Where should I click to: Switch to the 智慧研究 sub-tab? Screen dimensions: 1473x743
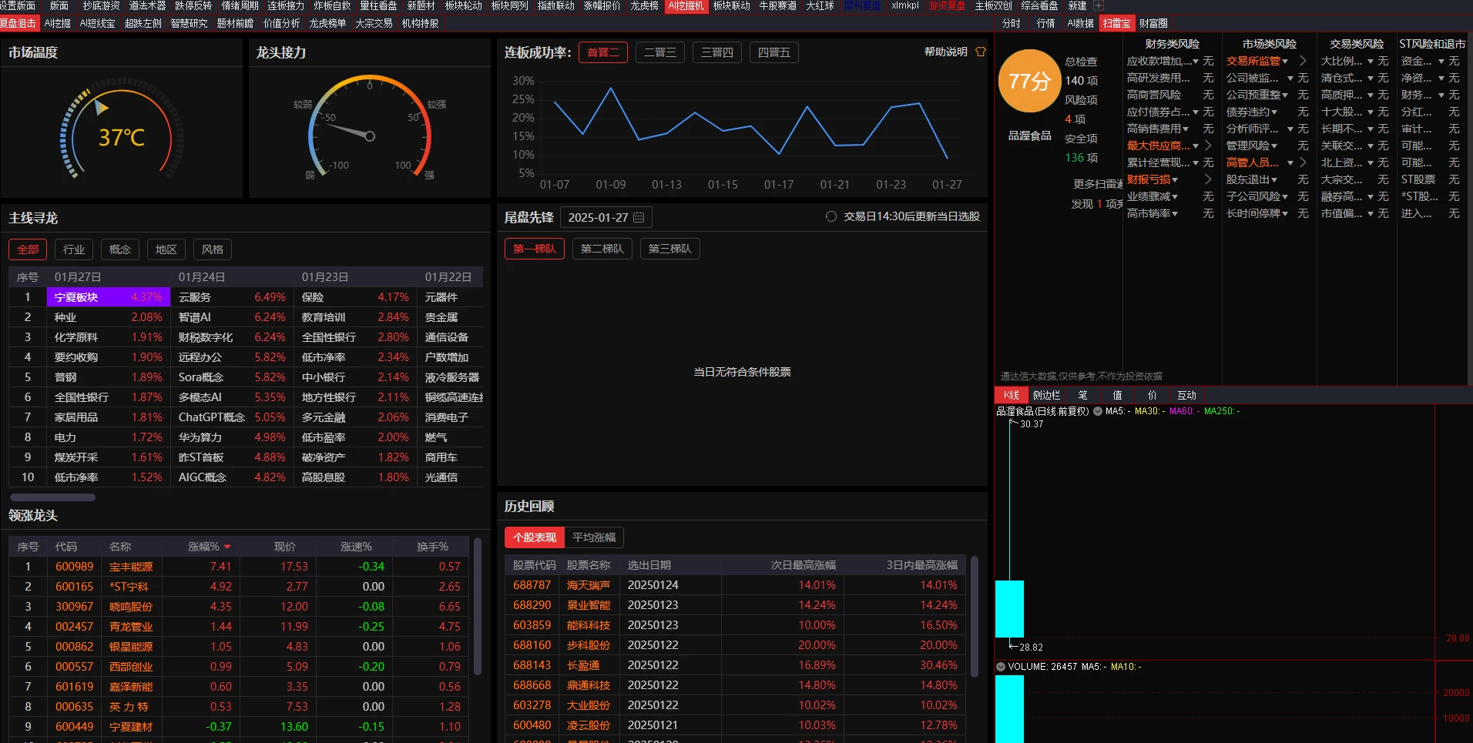189,23
